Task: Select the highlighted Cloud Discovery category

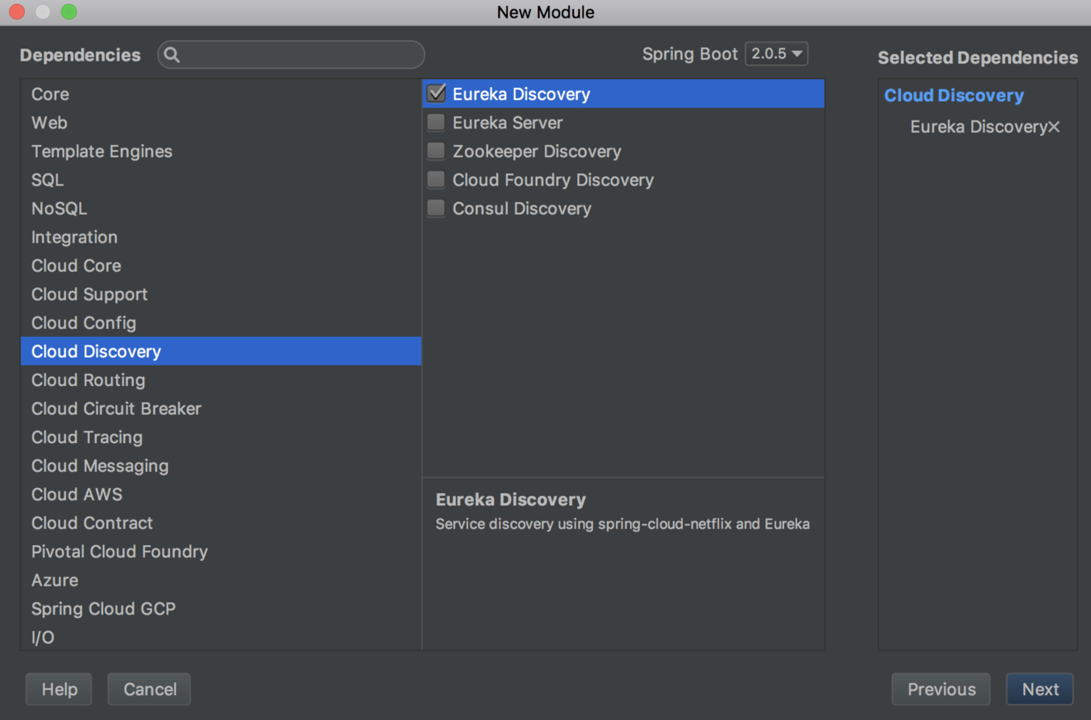Action: tap(221, 351)
